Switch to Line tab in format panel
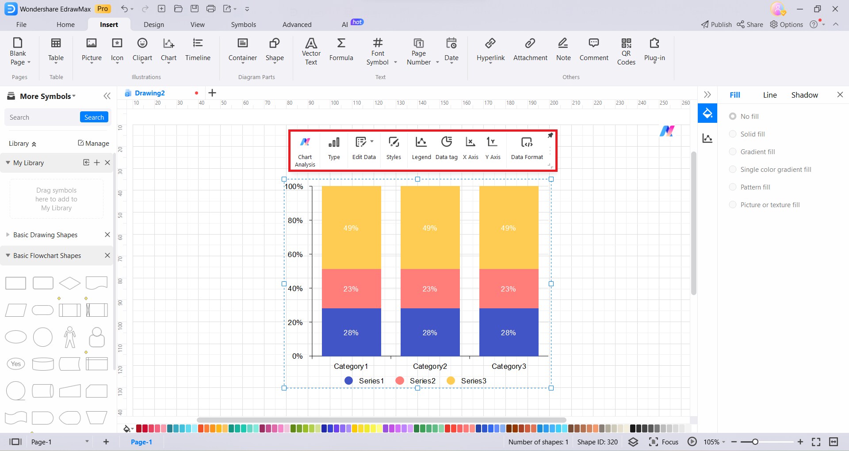This screenshot has height=451, width=849. tap(770, 95)
